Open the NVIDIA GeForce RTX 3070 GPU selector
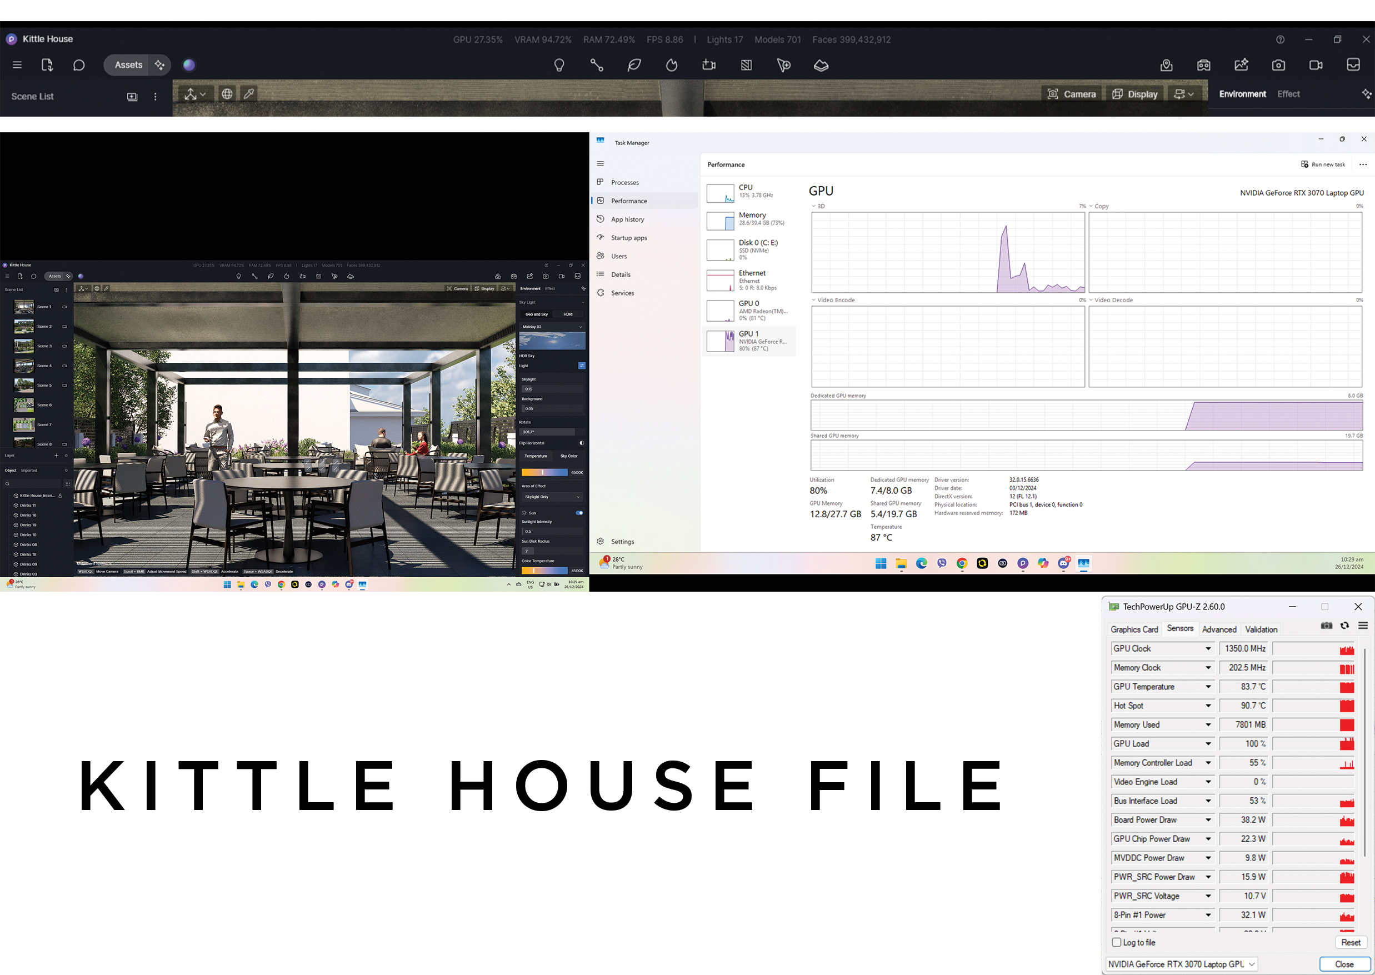The width and height of the screenshot is (1375, 975). [x=1181, y=964]
